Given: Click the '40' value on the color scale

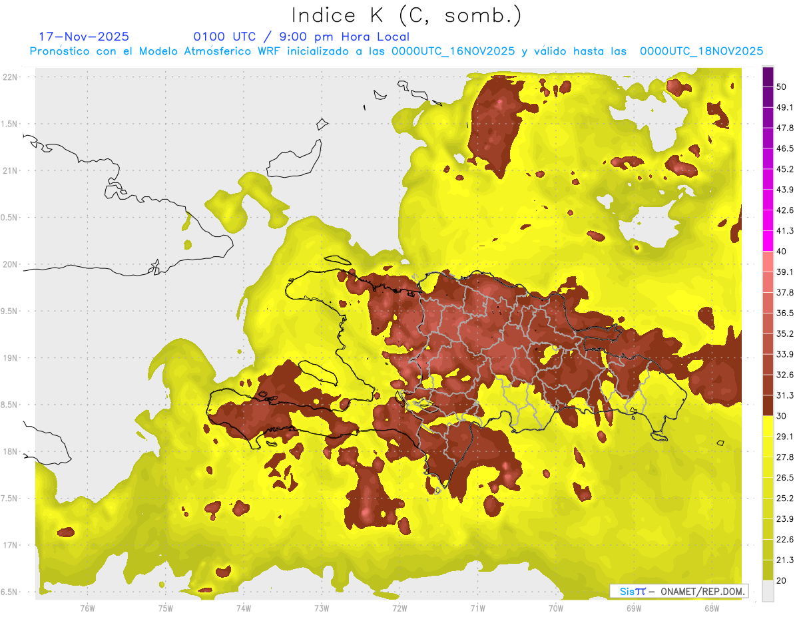Looking at the screenshot, I should click(x=782, y=252).
